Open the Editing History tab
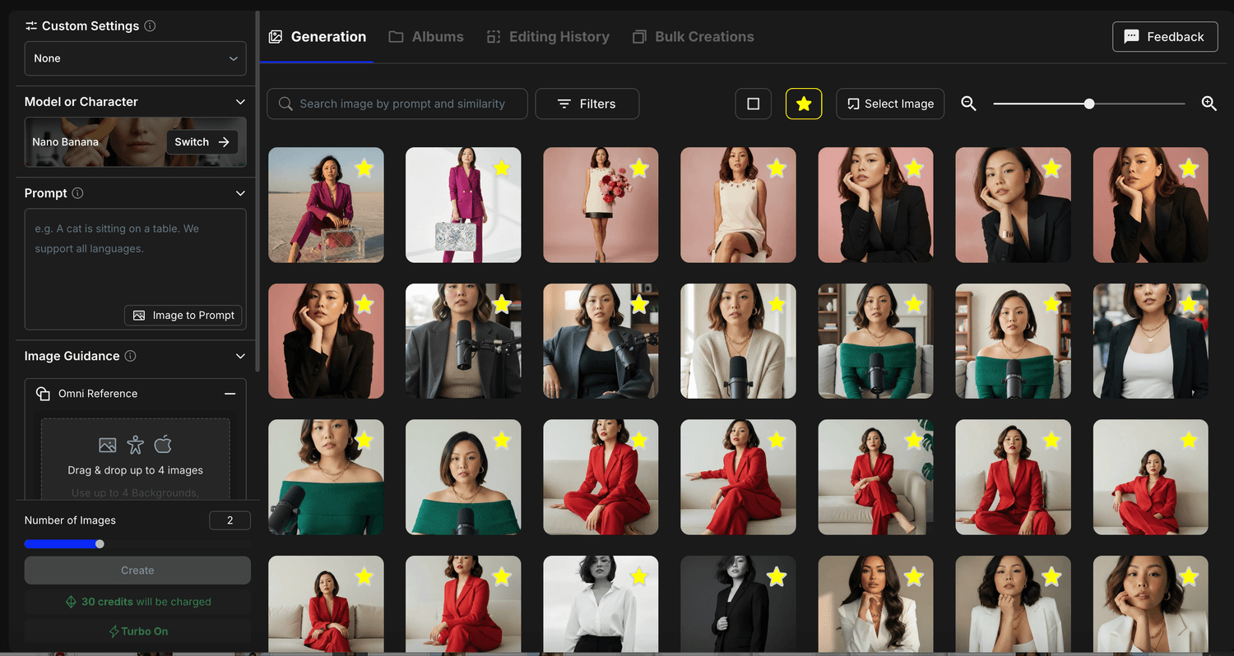Viewport: 1234px width, 656px height. coord(548,37)
